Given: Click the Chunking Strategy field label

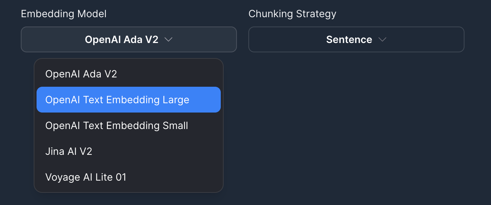Looking at the screenshot, I should (x=292, y=14).
